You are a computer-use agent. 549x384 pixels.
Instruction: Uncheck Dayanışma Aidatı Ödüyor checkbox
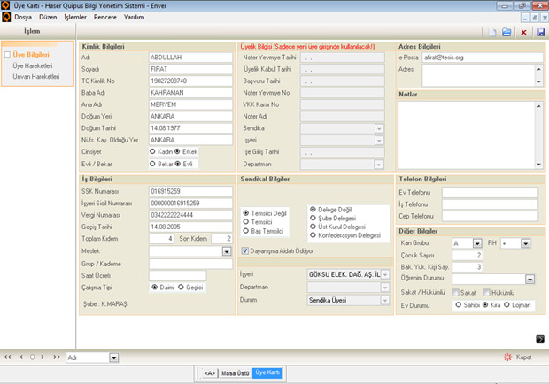(x=244, y=251)
